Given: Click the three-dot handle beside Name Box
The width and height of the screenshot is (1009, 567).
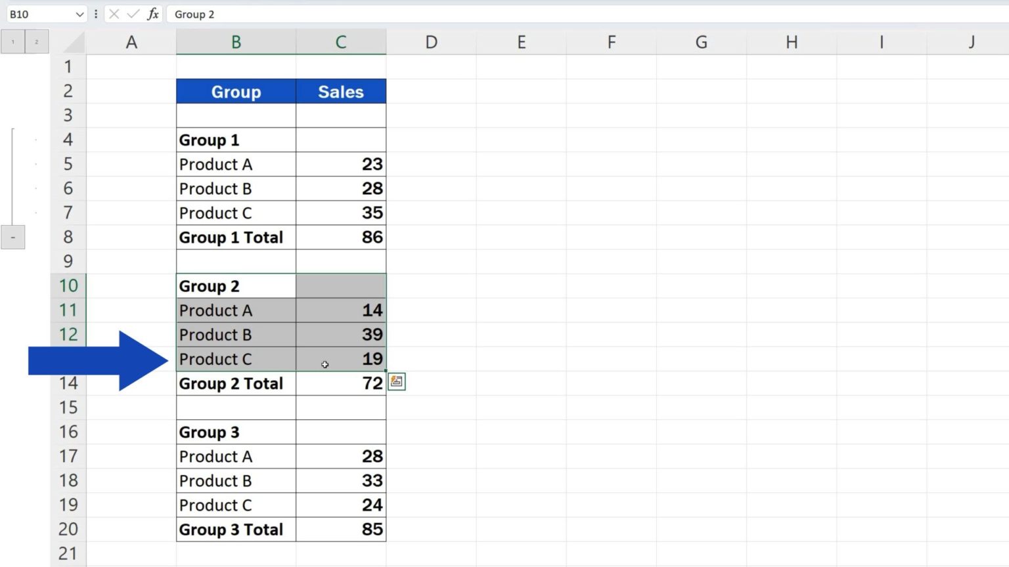Looking at the screenshot, I should 96,14.
